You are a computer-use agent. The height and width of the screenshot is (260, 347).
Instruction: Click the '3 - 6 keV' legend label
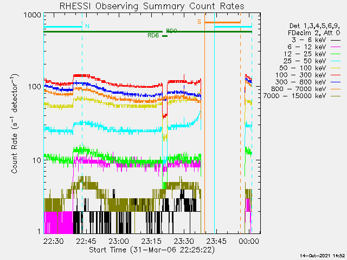pyautogui.click(x=309, y=40)
